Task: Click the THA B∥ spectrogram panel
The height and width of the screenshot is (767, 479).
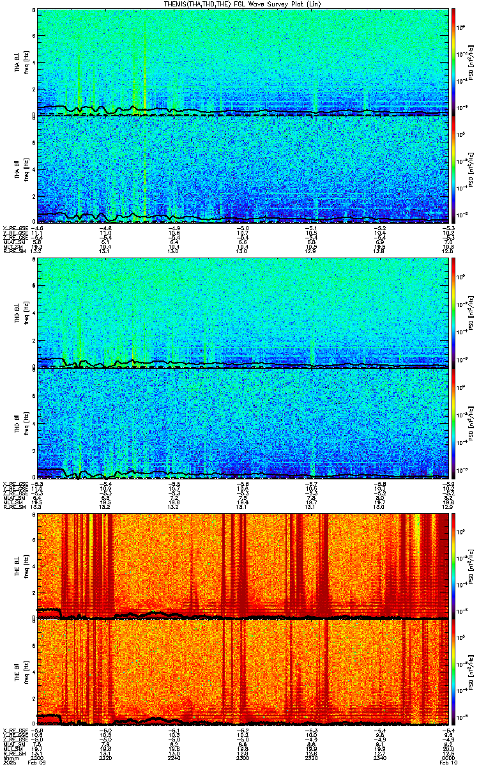Action: coord(243,170)
